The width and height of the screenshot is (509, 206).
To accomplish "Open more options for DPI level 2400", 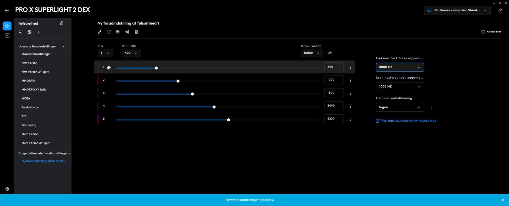I will pyautogui.click(x=351, y=106).
